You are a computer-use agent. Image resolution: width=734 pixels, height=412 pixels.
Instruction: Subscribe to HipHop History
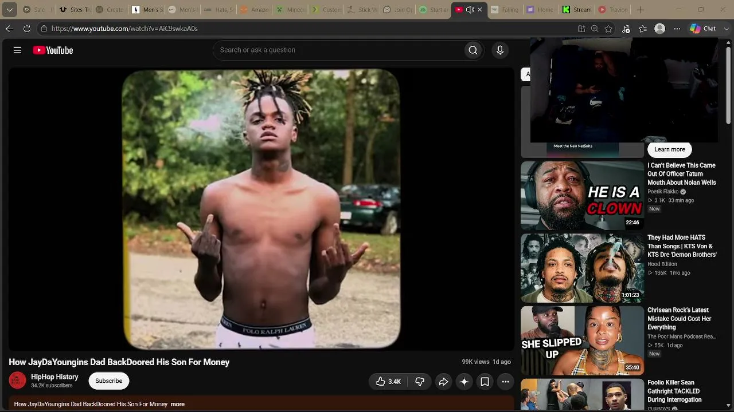click(x=108, y=381)
